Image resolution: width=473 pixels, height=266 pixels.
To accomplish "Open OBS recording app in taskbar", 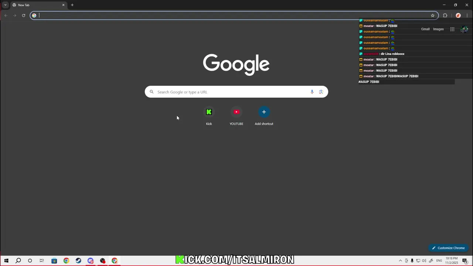I will click(x=103, y=261).
